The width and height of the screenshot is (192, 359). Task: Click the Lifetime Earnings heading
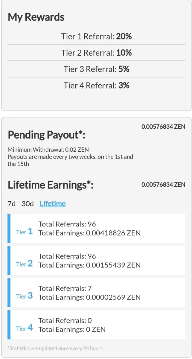point(51,185)
